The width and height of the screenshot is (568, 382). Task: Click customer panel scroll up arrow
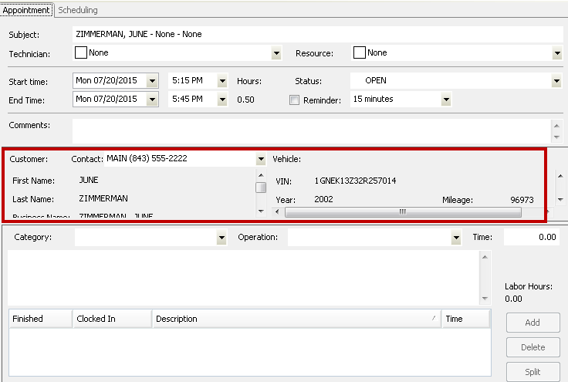(261, 175)
